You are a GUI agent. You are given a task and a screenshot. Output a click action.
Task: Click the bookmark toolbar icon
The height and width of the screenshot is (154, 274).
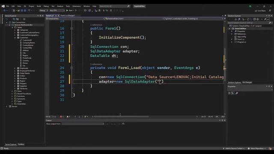click(111, 10)
